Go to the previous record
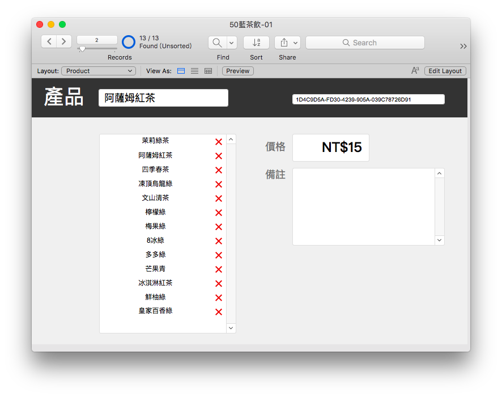 pos(49,41)
